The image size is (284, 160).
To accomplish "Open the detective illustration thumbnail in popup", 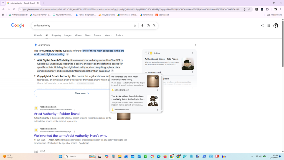I will click(x=153, y=101).
